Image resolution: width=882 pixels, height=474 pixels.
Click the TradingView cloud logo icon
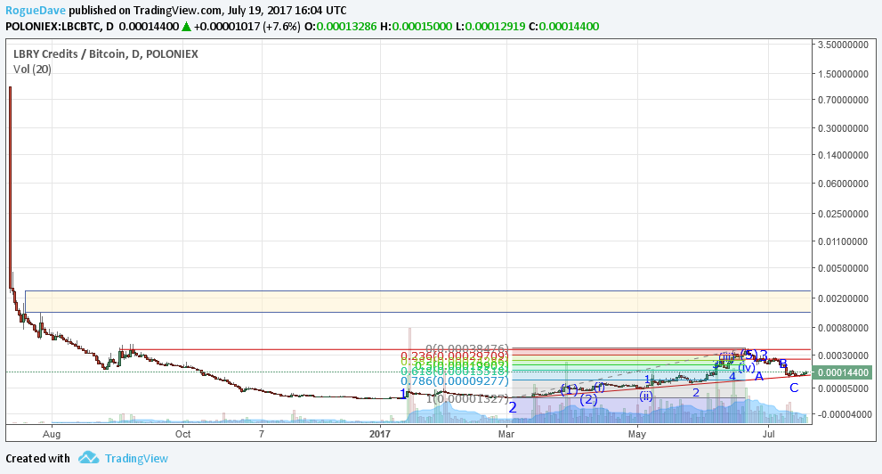(88, 458)
